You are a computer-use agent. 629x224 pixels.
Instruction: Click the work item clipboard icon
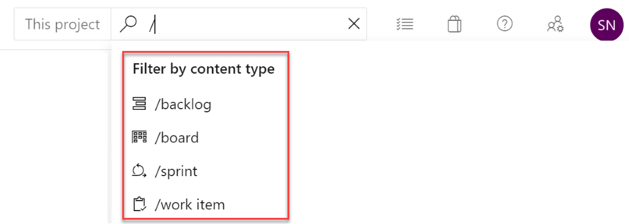tap(139, 204)
